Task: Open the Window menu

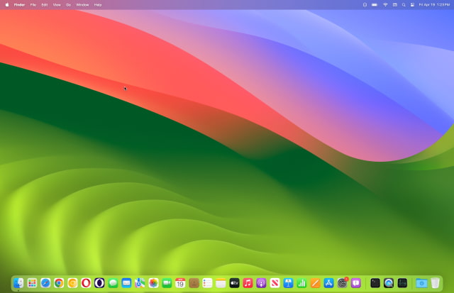Action: [82, 4]
